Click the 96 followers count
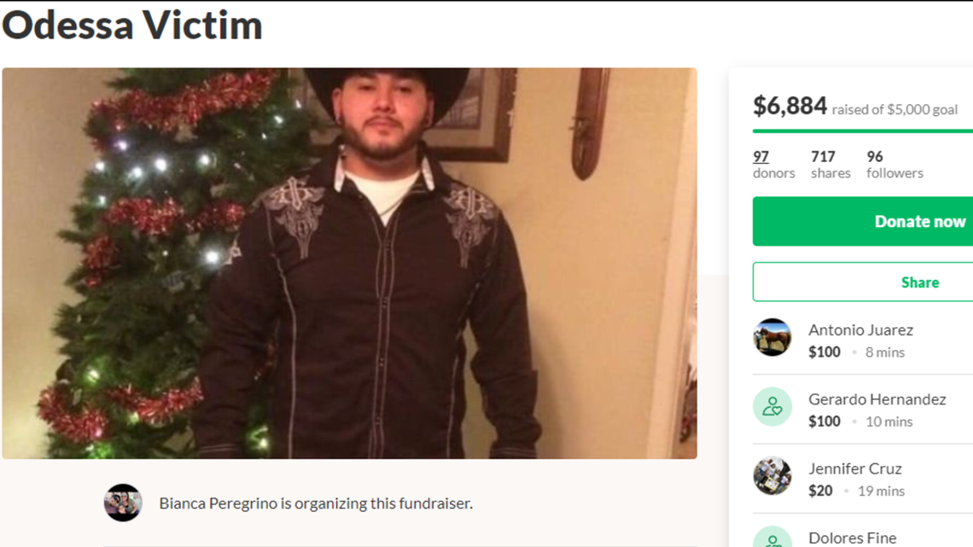Screen dimensions: 973x547 [x=894, y=165]
